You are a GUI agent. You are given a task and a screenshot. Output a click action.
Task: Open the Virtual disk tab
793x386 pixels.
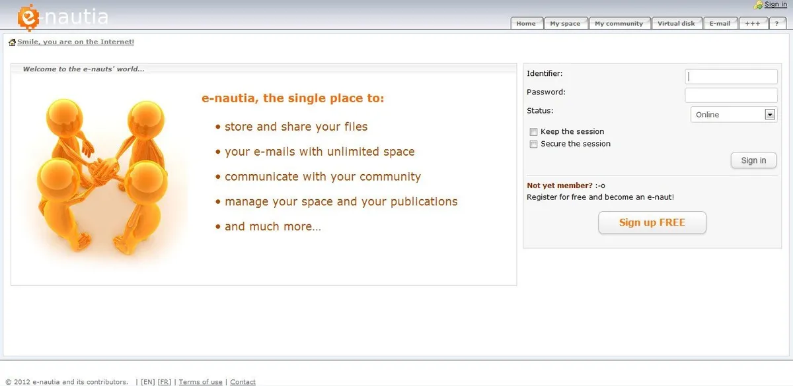coord(676,23)
